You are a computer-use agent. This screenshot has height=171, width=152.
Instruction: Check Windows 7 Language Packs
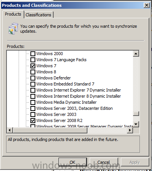(33, 60)
